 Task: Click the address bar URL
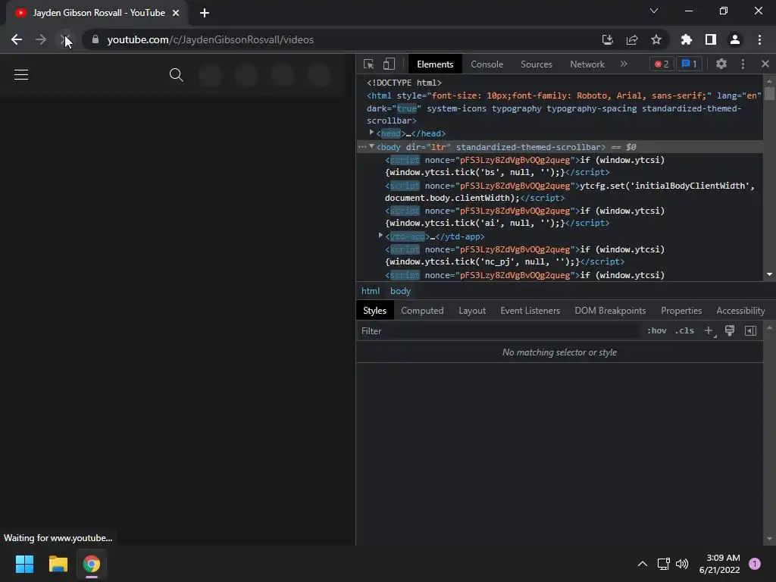pos(211,39)
